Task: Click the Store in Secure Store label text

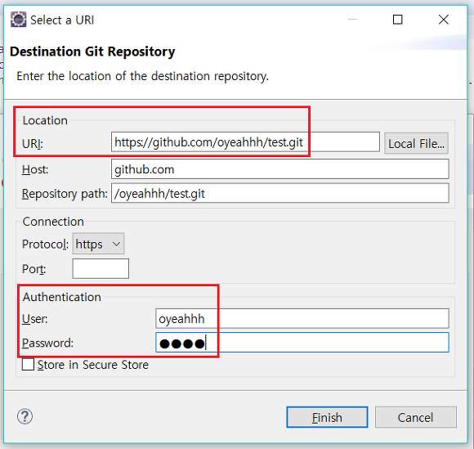Action: point(93,365)
